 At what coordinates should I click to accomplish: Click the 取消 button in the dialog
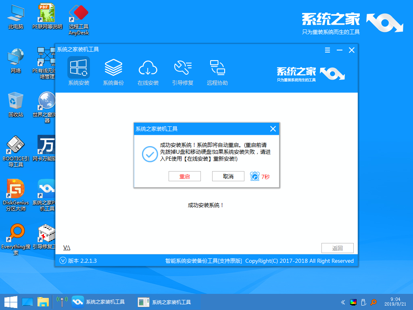228,176
